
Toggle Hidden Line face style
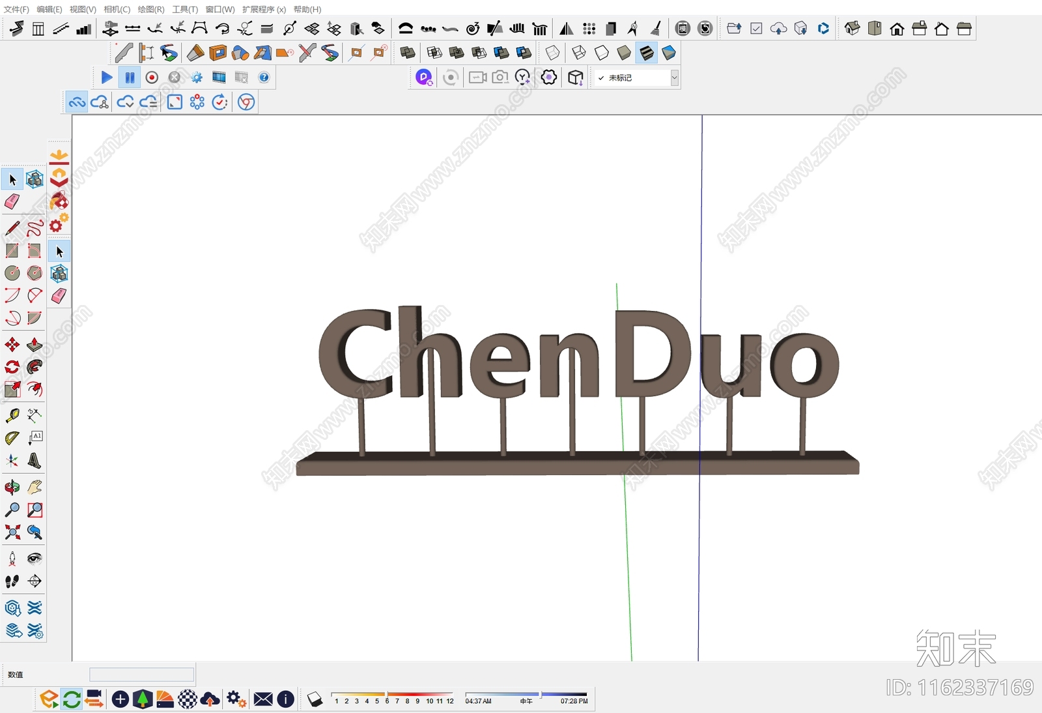coord(602,53)
